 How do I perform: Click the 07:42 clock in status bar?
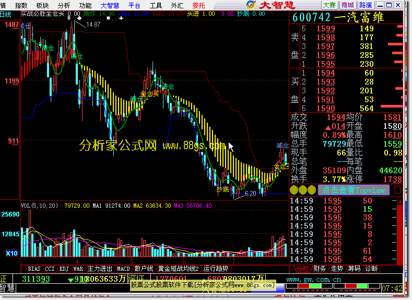pyautogui.click(x=392, y=289)
